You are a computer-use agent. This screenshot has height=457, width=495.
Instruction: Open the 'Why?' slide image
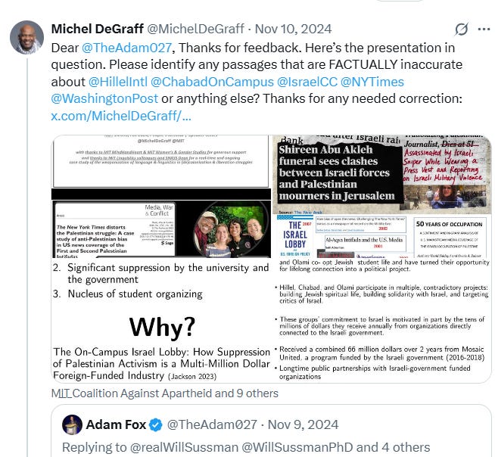coord(161,320)
